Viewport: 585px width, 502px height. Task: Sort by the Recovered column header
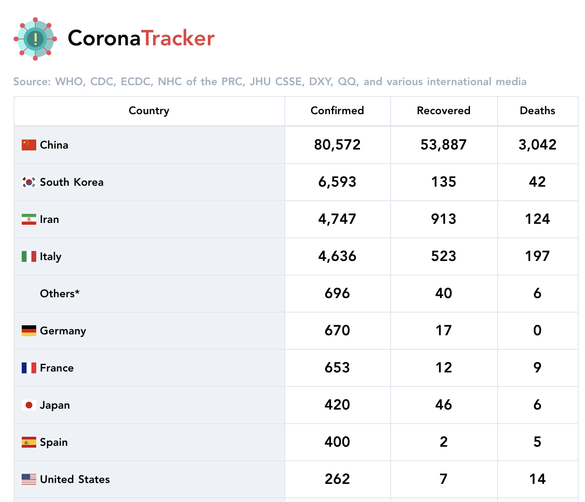pos(444,111)
